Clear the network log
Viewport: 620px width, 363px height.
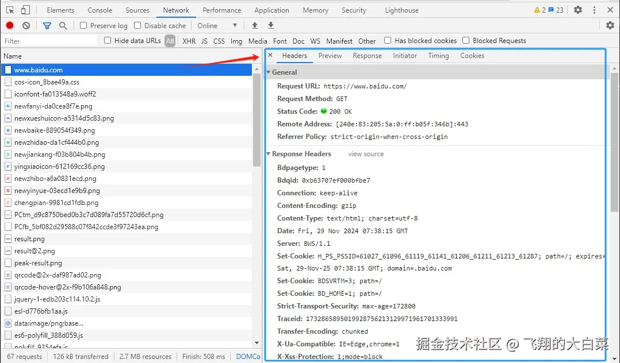point(26,26)
